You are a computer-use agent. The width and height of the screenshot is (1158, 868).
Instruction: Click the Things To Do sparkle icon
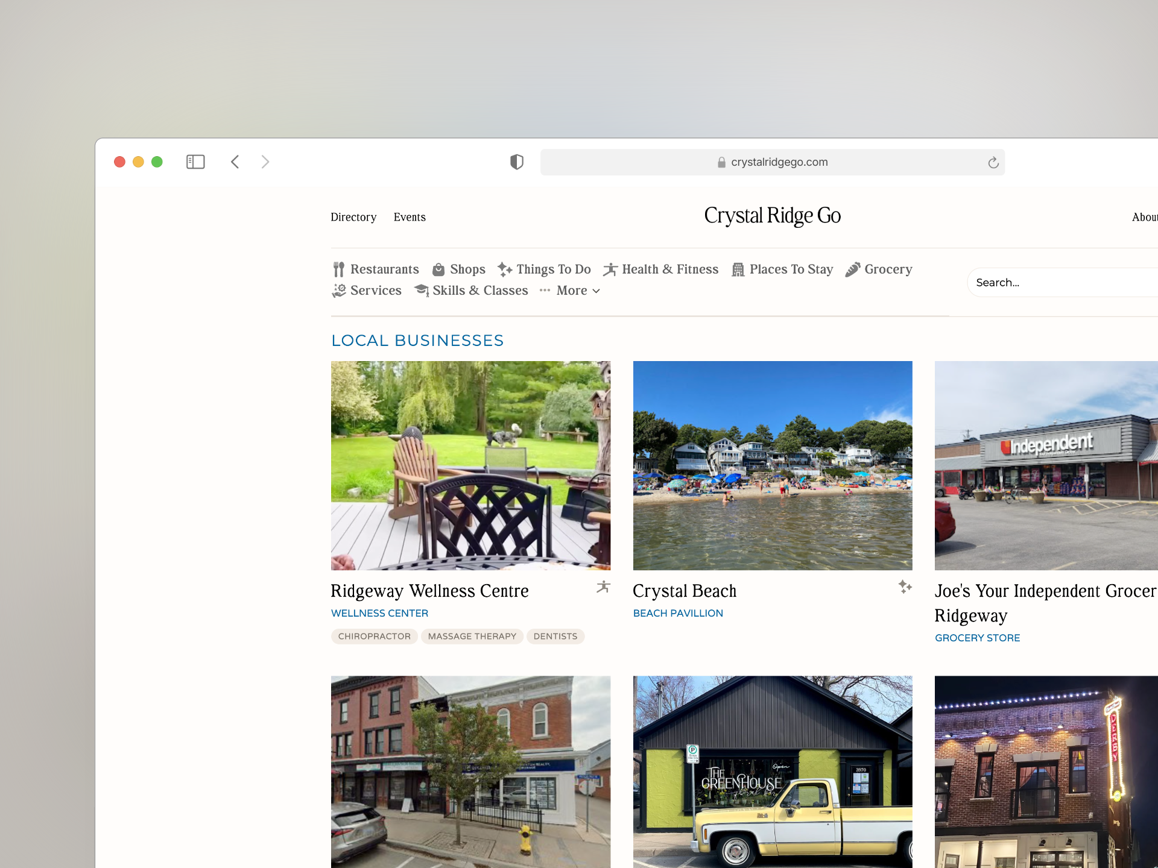(x=505, y=269)
